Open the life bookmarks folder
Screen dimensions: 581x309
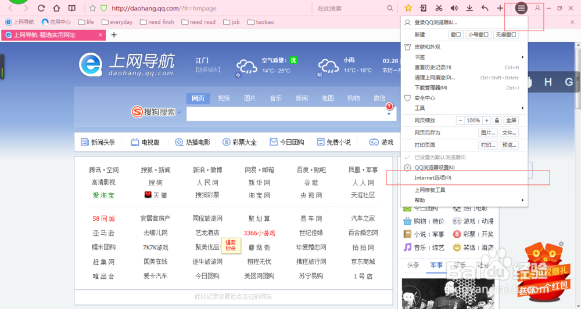86,22
